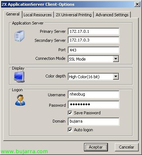Click the blue monitor display icon
The height and width of the screenshot is (155, 142).
click(x=19, y=77)
